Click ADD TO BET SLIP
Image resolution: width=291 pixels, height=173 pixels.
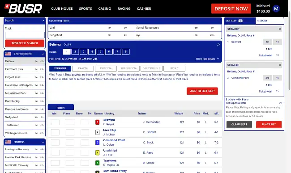click(x=202, y=91)
